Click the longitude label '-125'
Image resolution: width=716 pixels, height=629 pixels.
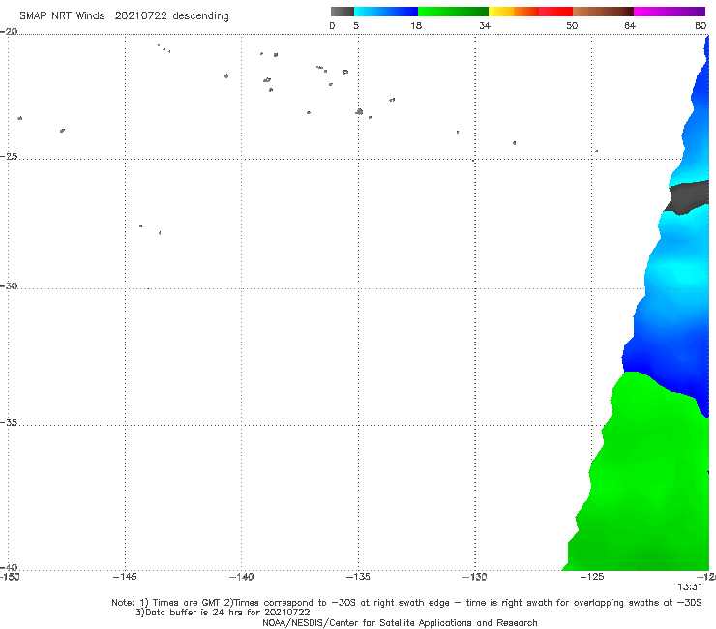click(x=592, y=577)
